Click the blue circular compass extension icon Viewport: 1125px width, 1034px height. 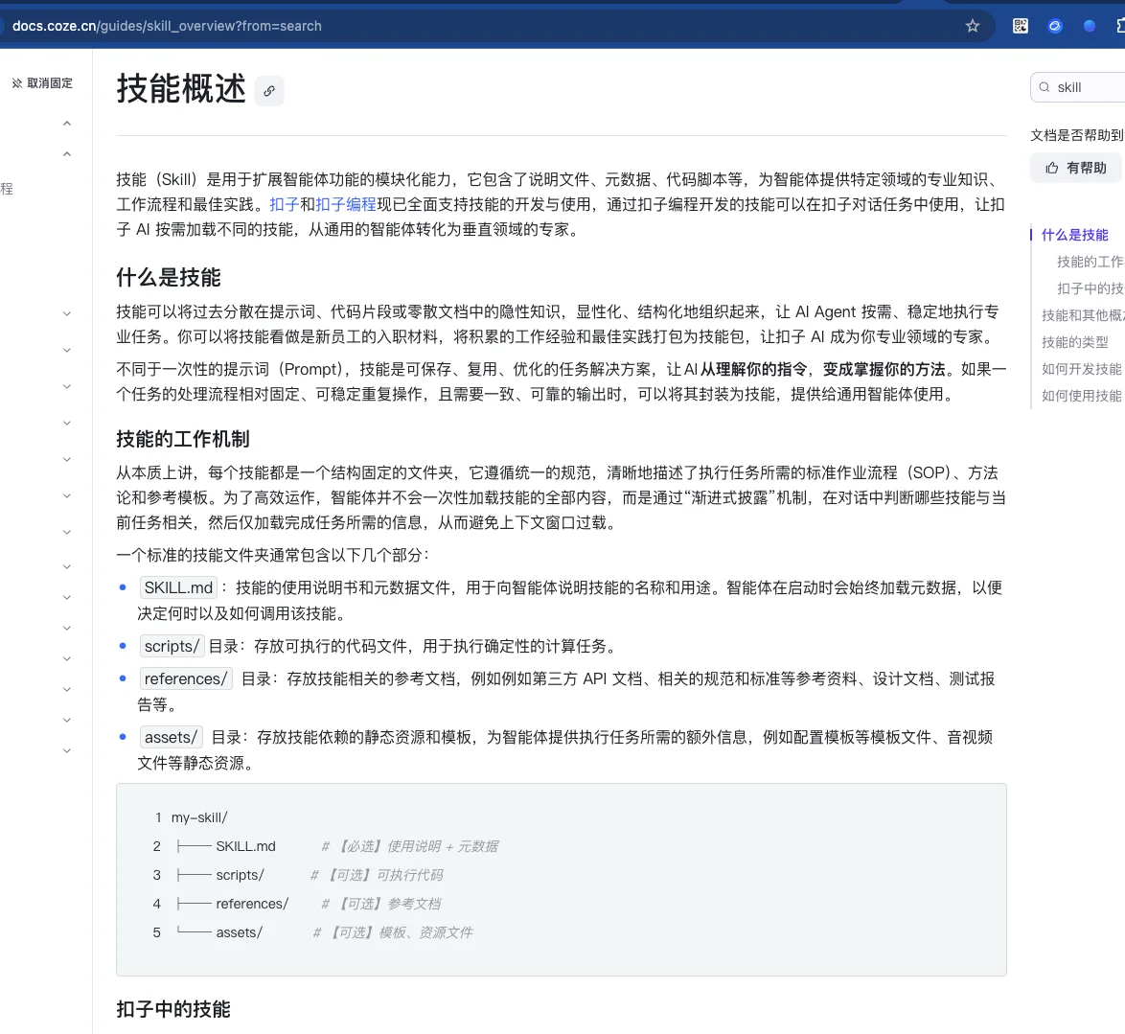[1055, 27]
